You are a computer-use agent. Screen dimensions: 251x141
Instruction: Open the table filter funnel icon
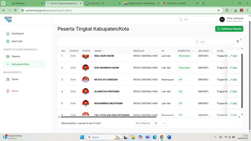[238, 42]
